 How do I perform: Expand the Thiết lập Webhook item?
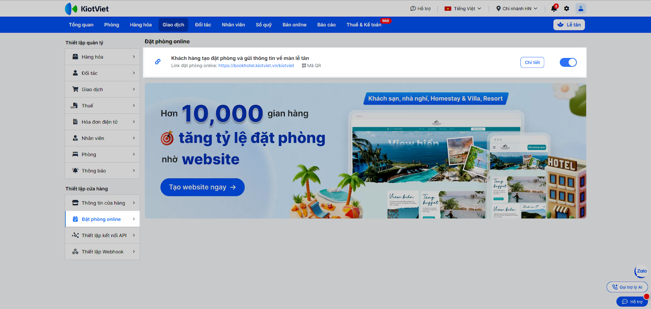pyautogui.click(x=102, y=252)
